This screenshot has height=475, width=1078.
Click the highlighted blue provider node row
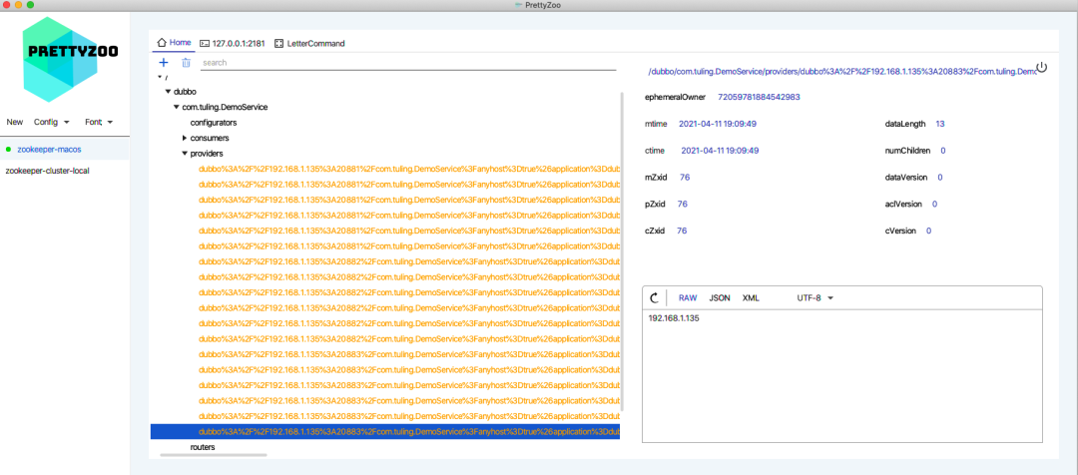point(385,432)
